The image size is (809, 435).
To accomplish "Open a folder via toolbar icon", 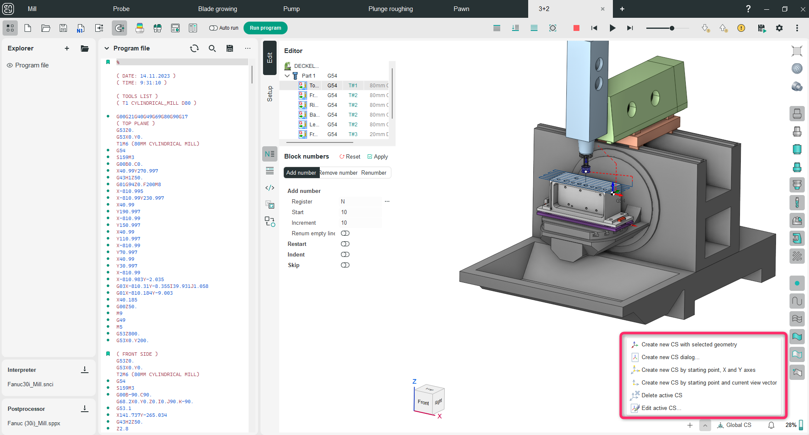I will (46, 28).
